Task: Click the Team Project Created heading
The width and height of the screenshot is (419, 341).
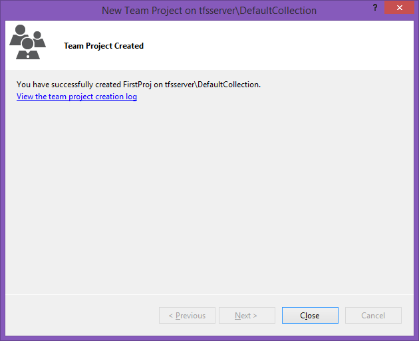Action: point(104,46)
